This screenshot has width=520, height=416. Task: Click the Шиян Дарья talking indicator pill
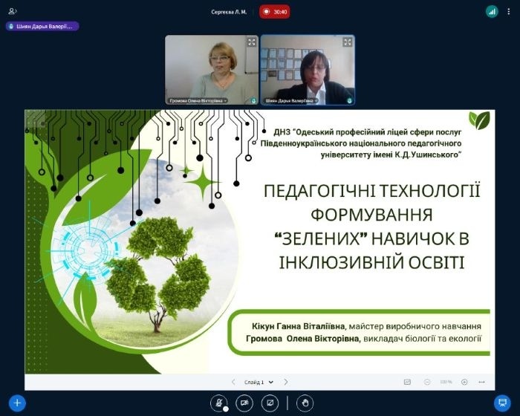click(x=42, y=26)
